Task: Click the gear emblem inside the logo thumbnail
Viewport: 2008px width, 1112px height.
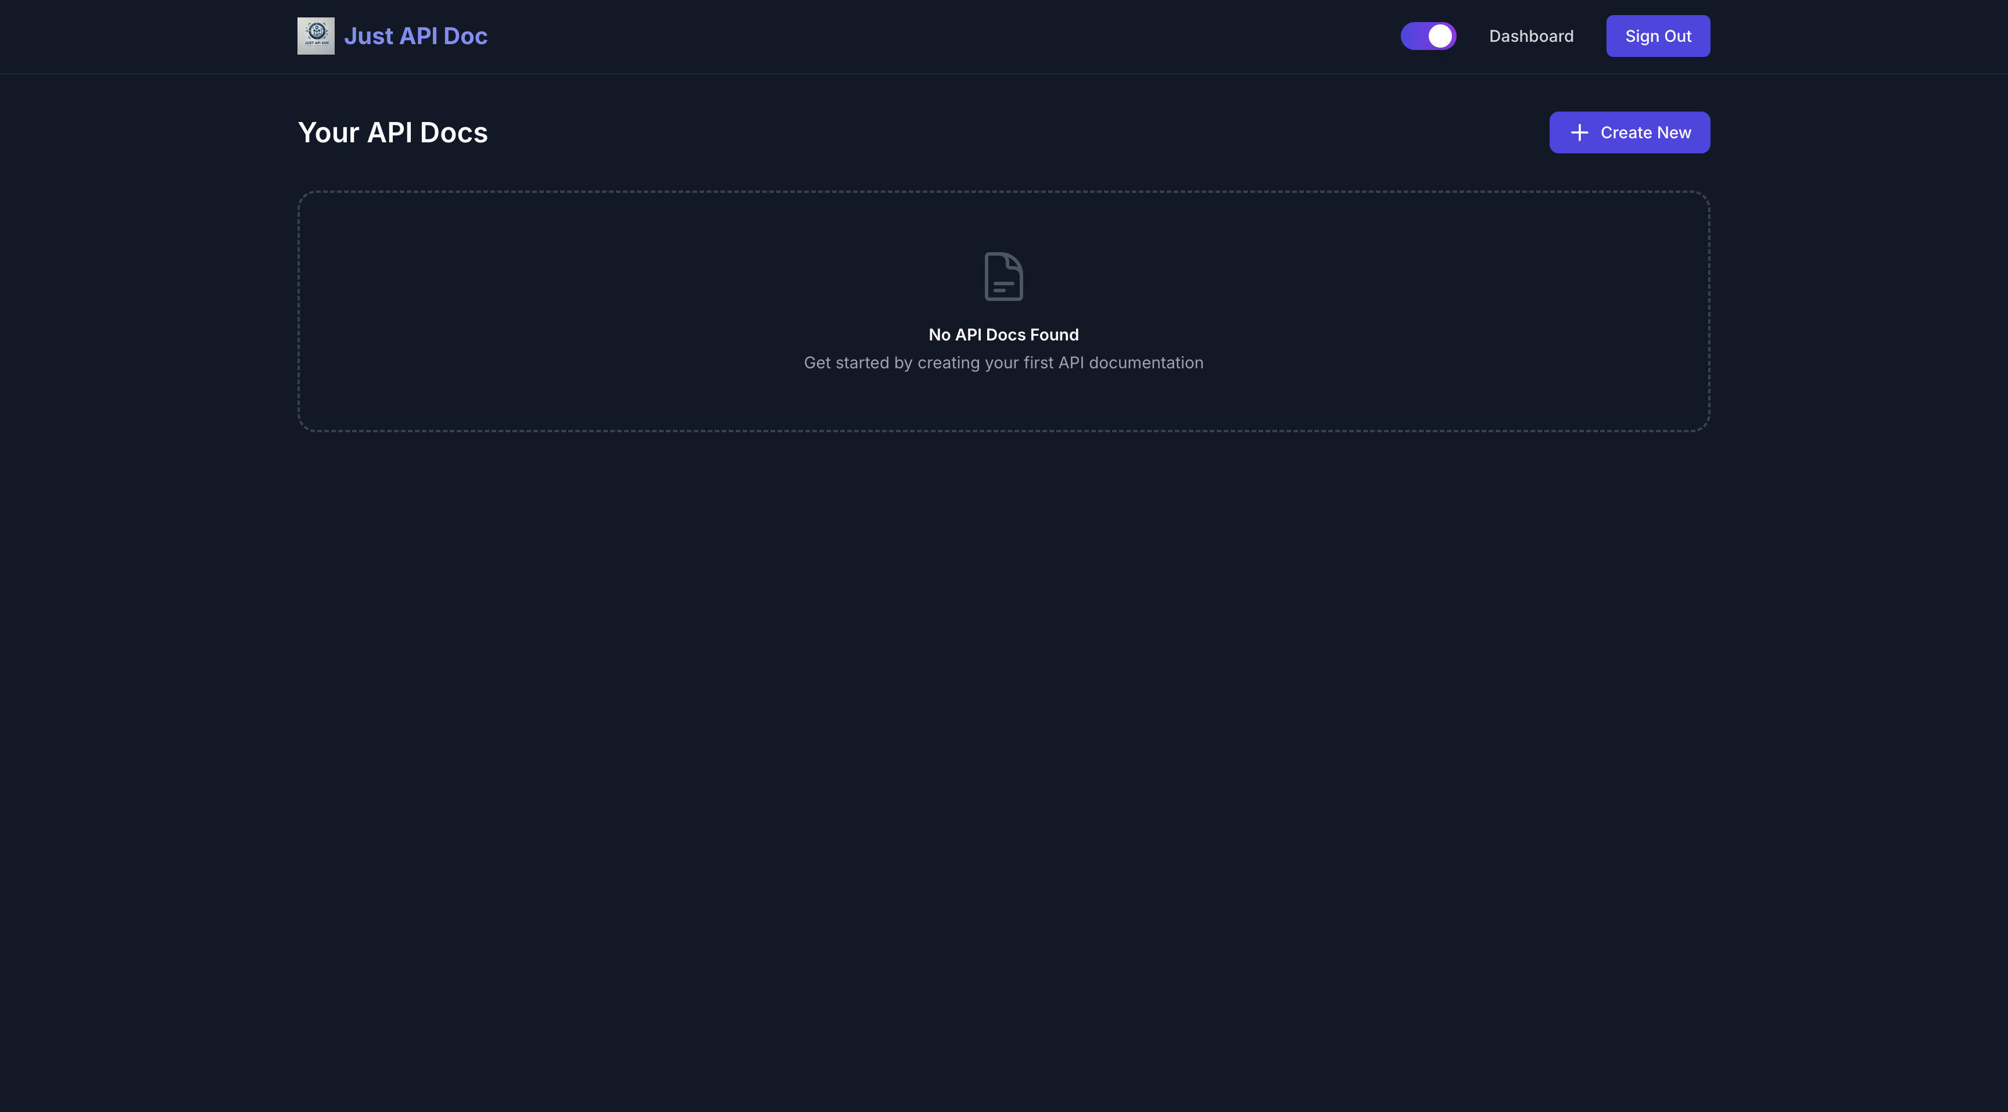Action: click(317, 30)
